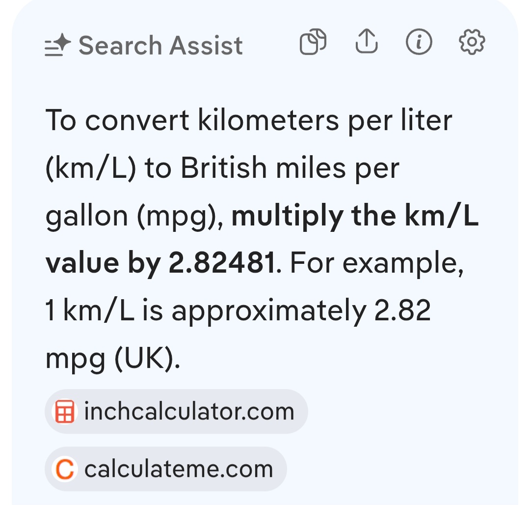Screen dimensions: 530x505
Task: Click the bold phrase "multiply the km/L"
Action: (355, 216)
